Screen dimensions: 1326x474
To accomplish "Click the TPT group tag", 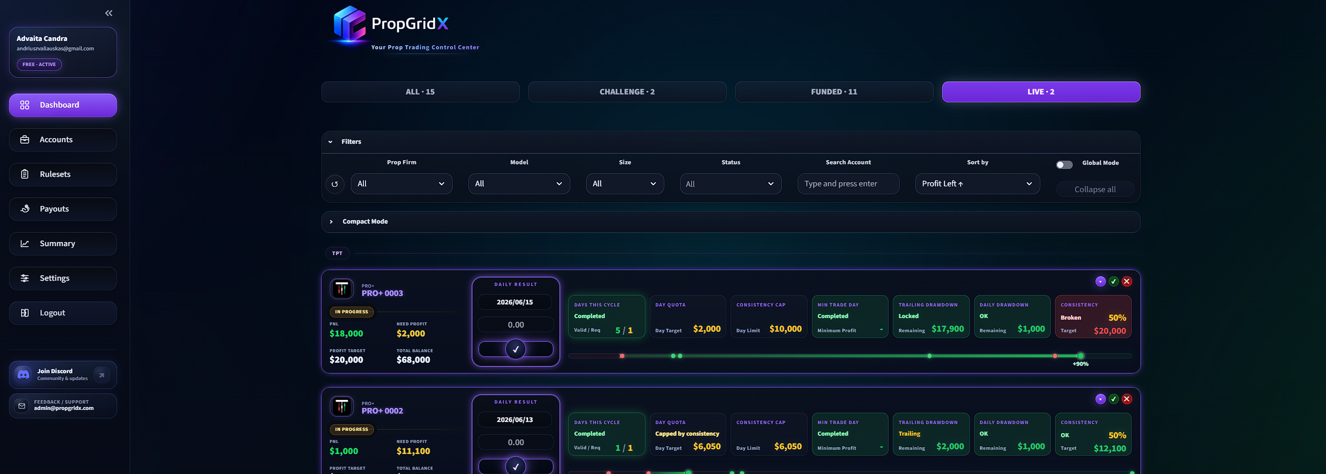I will 337,254.
